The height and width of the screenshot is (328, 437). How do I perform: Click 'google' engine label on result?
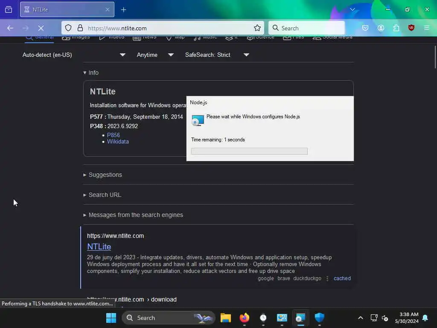[265, 278]
